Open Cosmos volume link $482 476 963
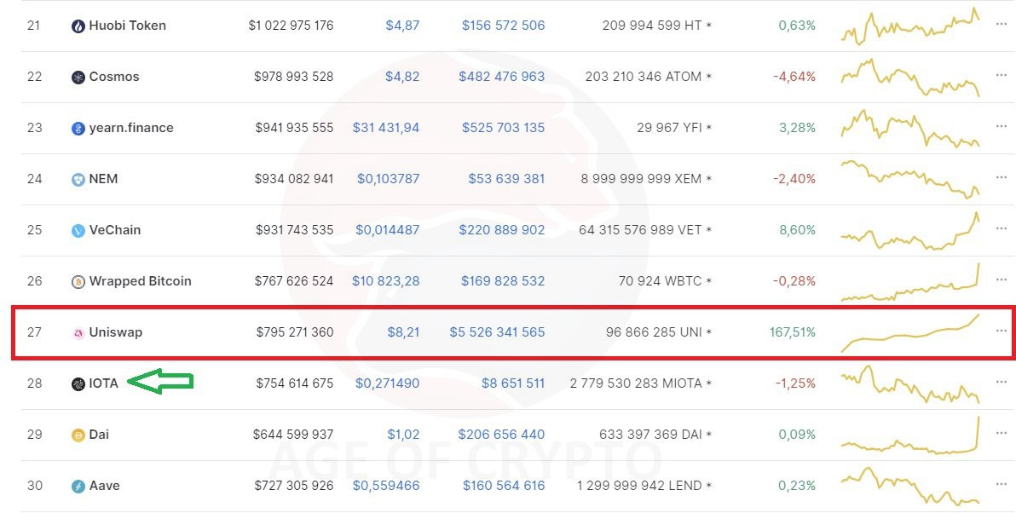Screen dimensions: 1016x513 (x=501, y=77)
